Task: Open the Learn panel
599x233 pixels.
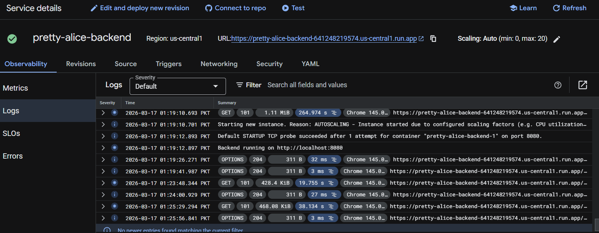Action: tap(523, 8)
